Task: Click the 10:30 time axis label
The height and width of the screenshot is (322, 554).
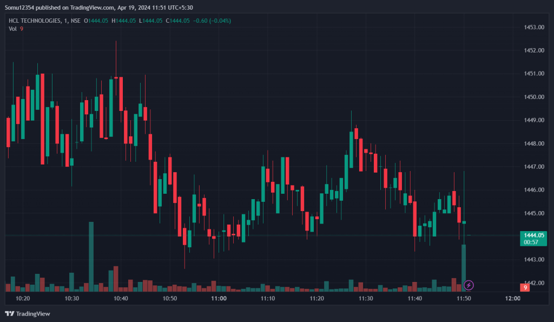Action: (x=72, y=298)
